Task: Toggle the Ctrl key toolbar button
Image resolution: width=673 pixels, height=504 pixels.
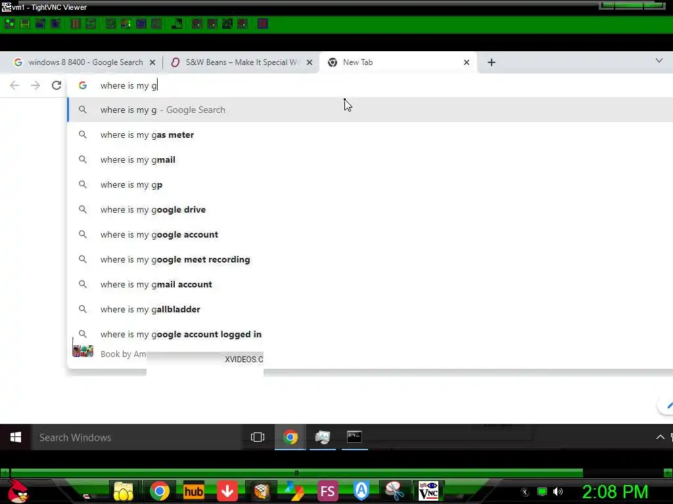Action: pyautogui.click(x=141, y=24)
